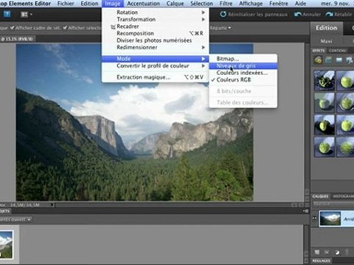This screenshot has height=265, width=354.
Task: Click the Réglages panel header
Action: (322, 261)
